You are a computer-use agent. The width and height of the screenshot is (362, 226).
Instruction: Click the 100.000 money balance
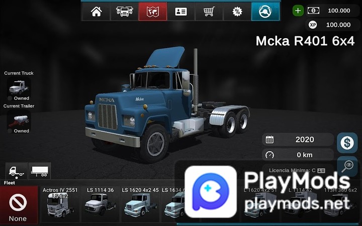tap(339, 11)
